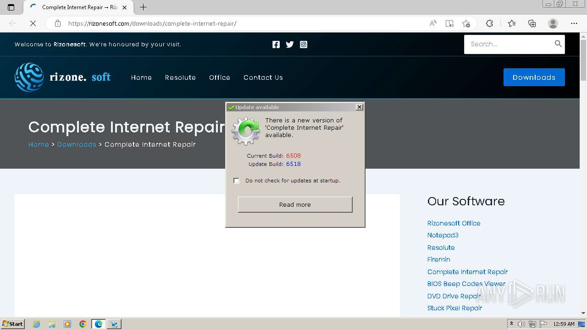Open the Twitter social icon
Screen dimensions: 587x330
click(x=290, y=44)
